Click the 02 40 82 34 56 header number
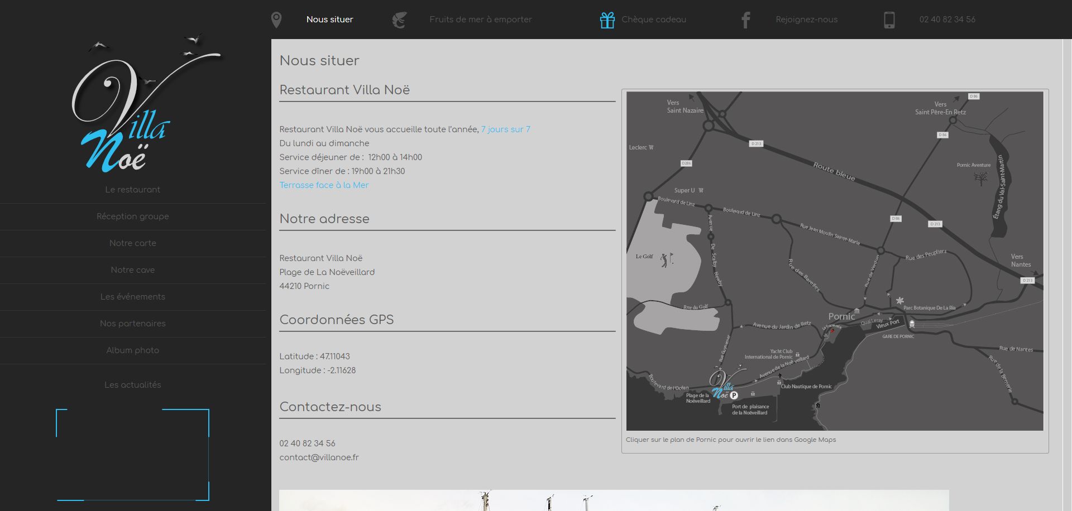This screenshot has height=511, width=1072. click(947, 20)
